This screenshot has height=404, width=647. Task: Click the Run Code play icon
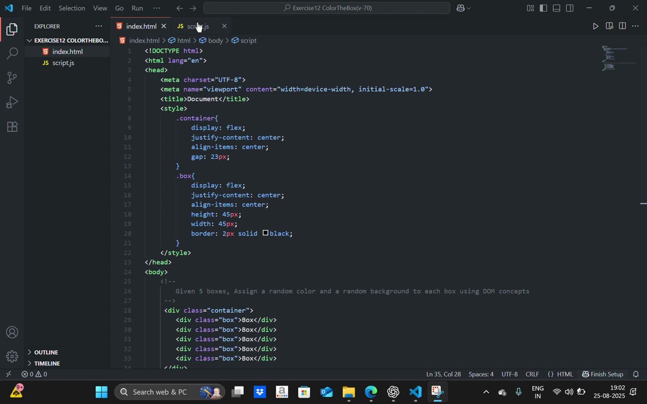[595, 26]
